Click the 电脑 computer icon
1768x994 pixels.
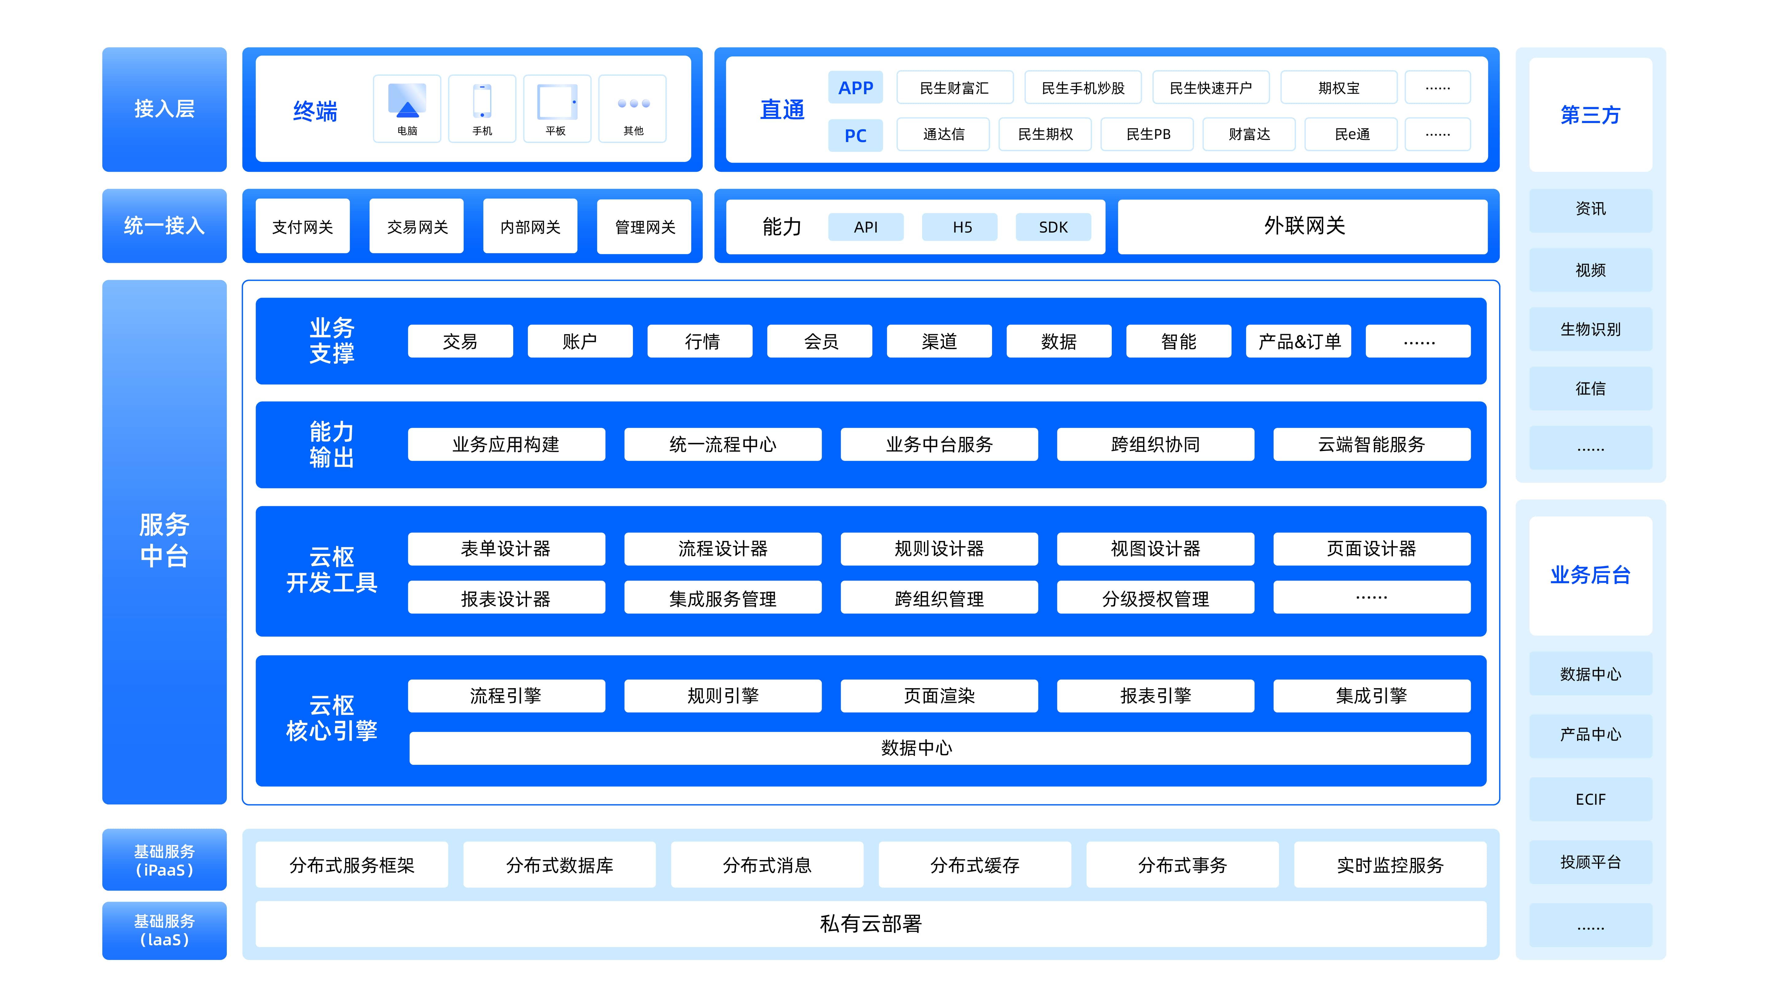click(407, 101)
